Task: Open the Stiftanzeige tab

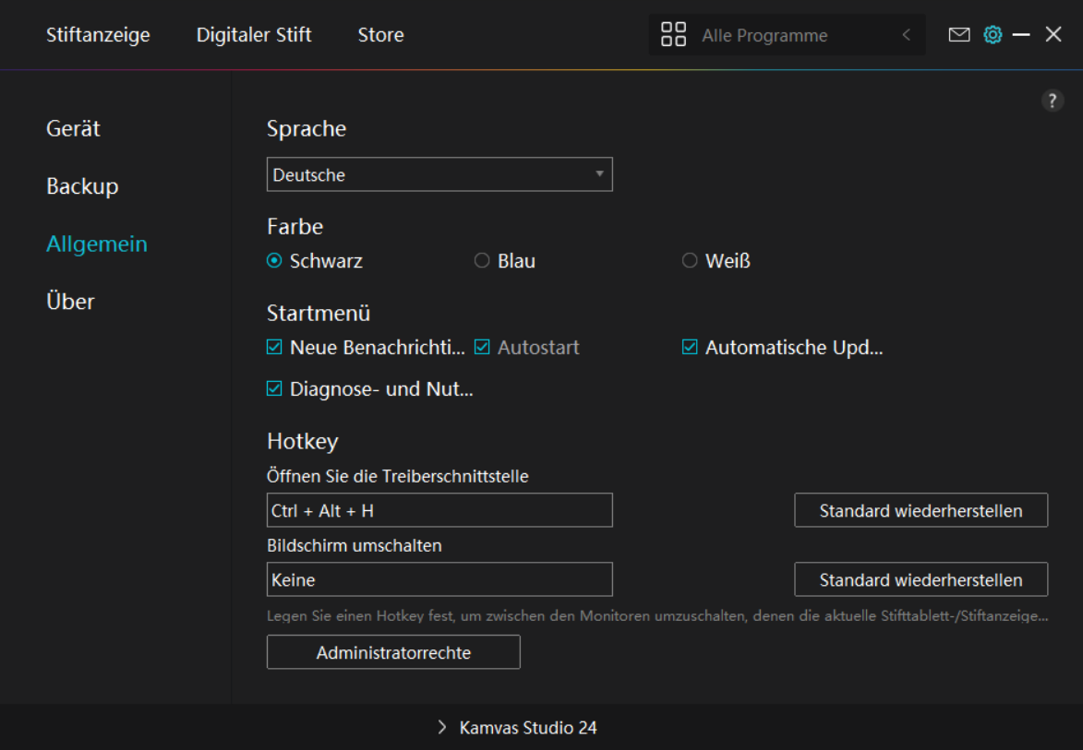Action: [98, 35]
